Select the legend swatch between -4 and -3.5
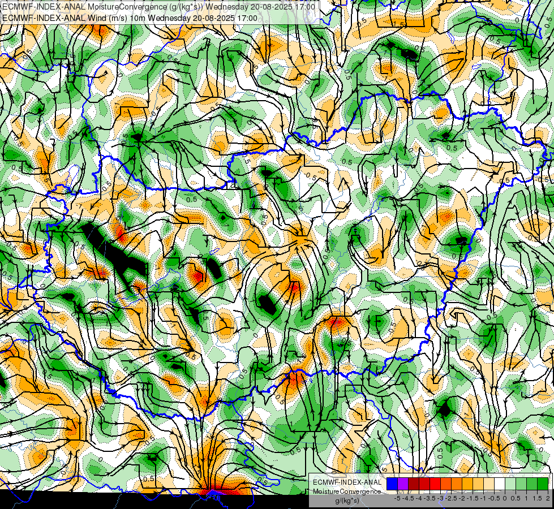The height and width of the screenshot is (509, 554). click(x=424, y=484)
